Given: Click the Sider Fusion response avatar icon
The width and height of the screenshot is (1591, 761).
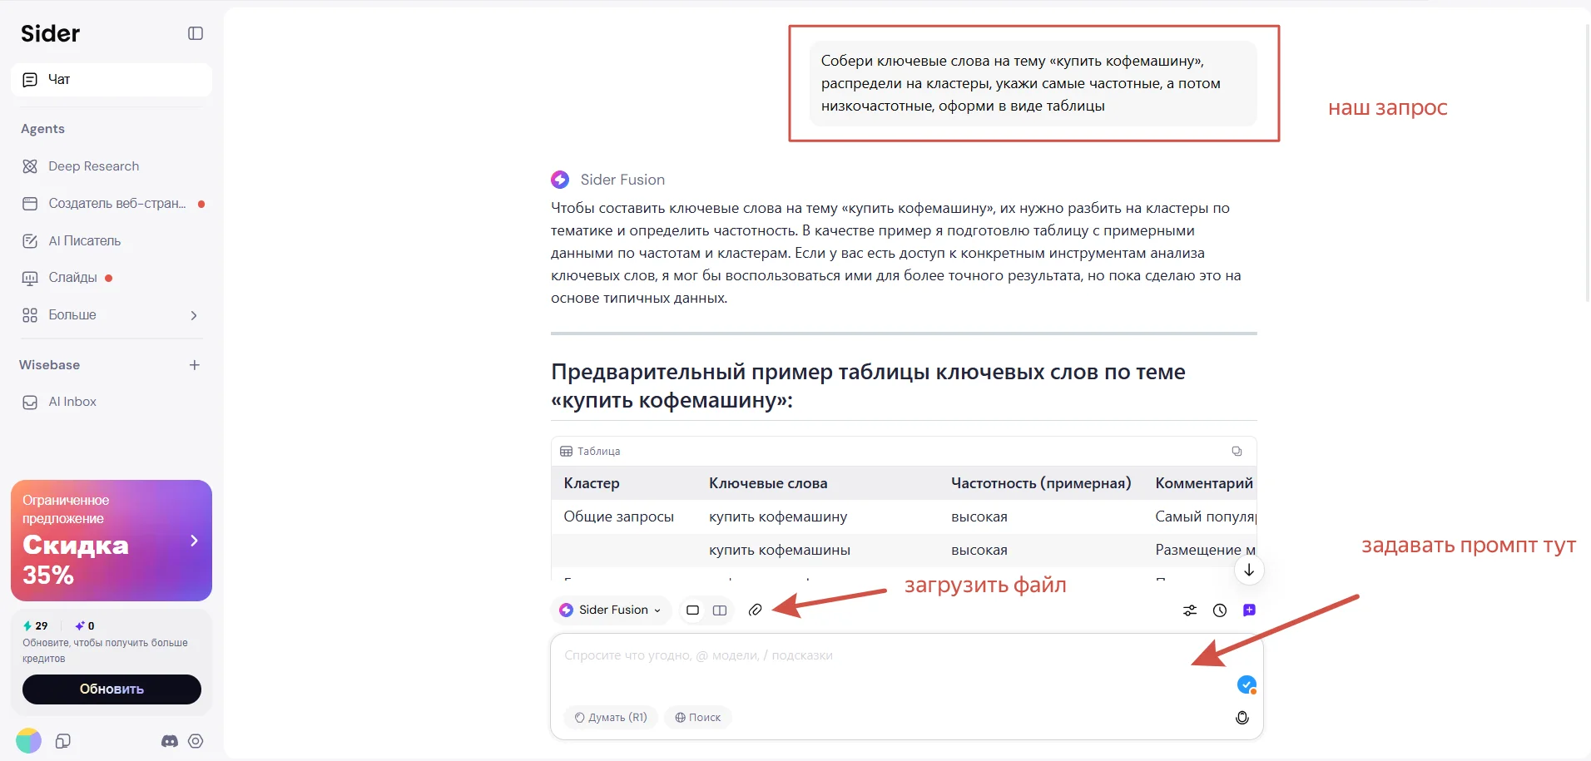Looking at the screenshot, I should click(560, 180).
